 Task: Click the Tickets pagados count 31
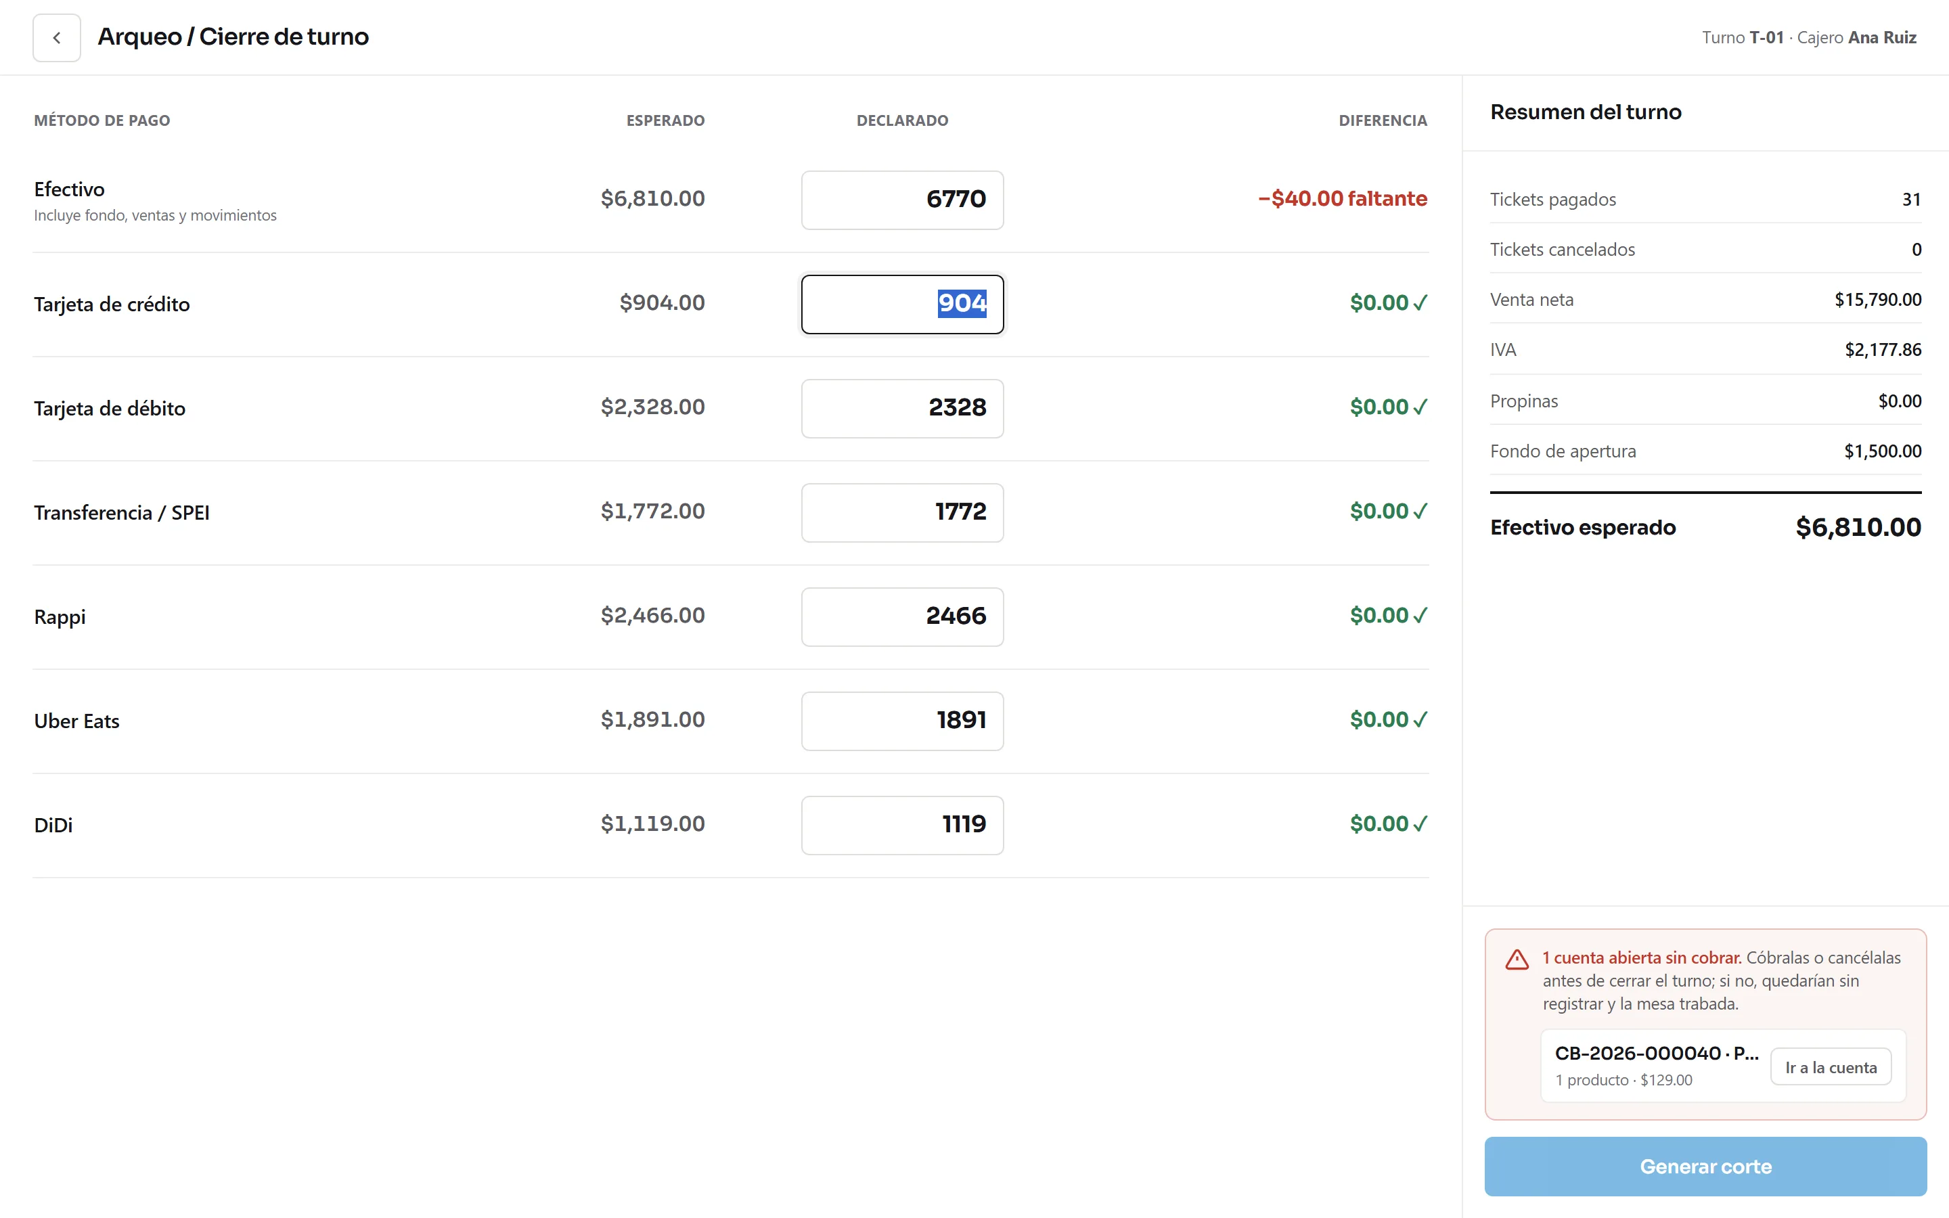(x=1911, y=200)
